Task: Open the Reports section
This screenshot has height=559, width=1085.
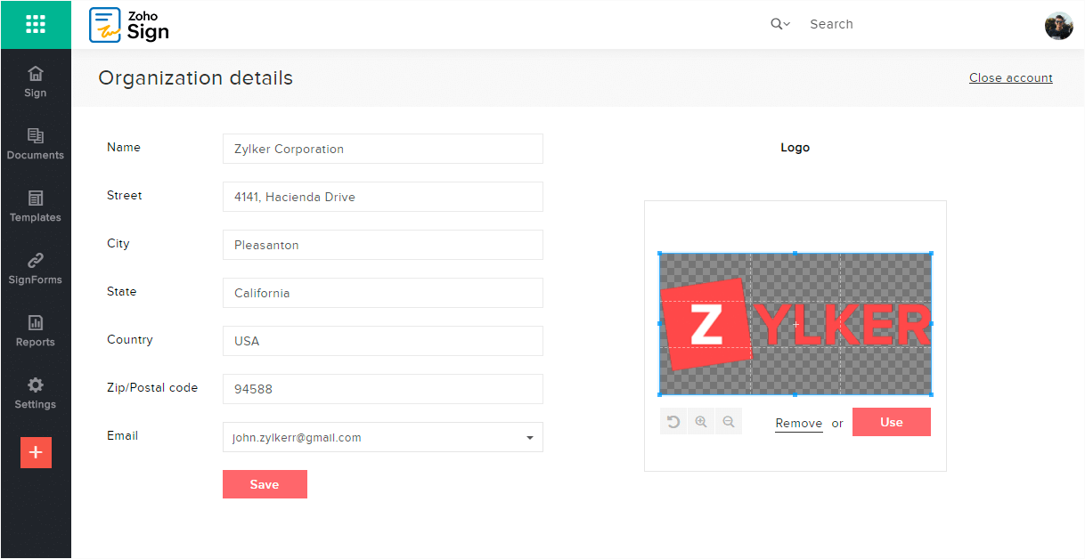Action: tap(36, 331)
